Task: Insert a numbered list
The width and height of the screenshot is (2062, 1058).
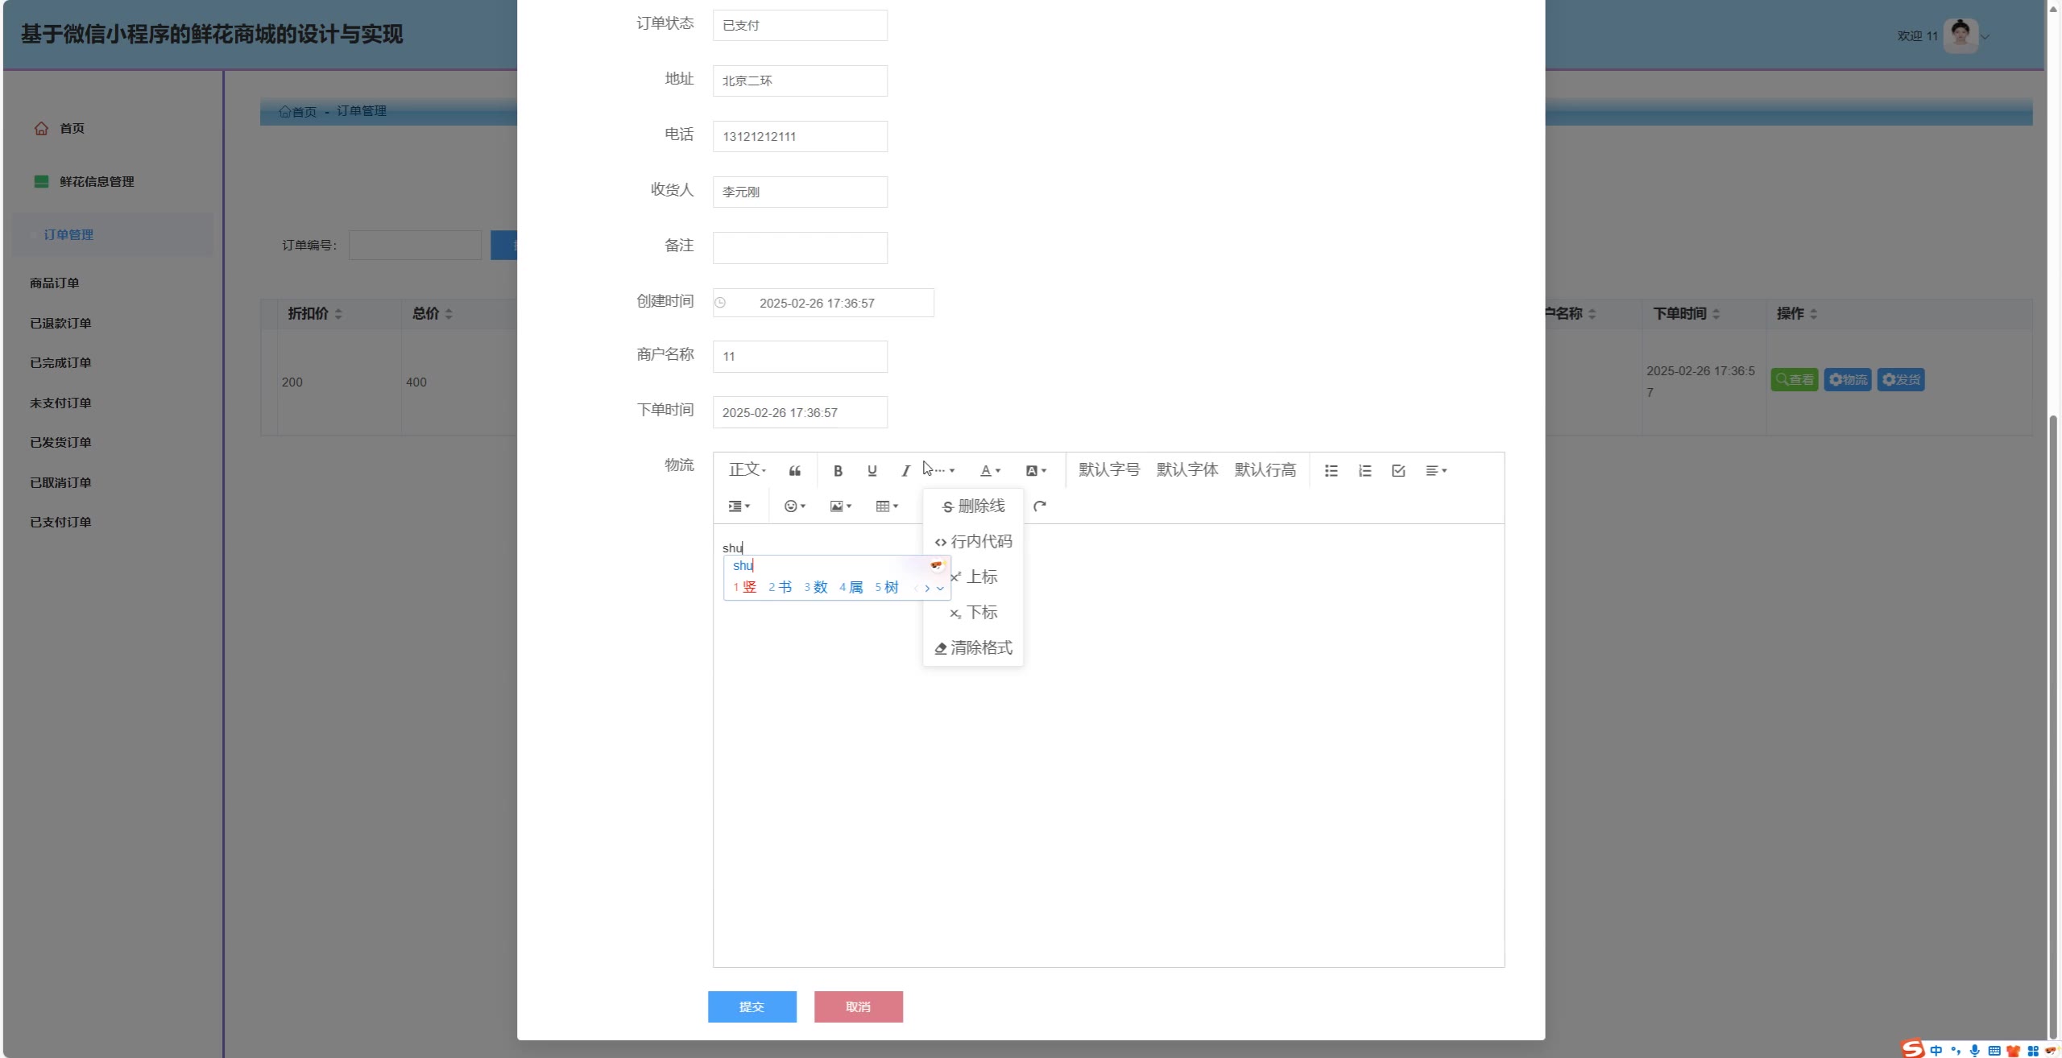Action: (x=1364, y=471)
